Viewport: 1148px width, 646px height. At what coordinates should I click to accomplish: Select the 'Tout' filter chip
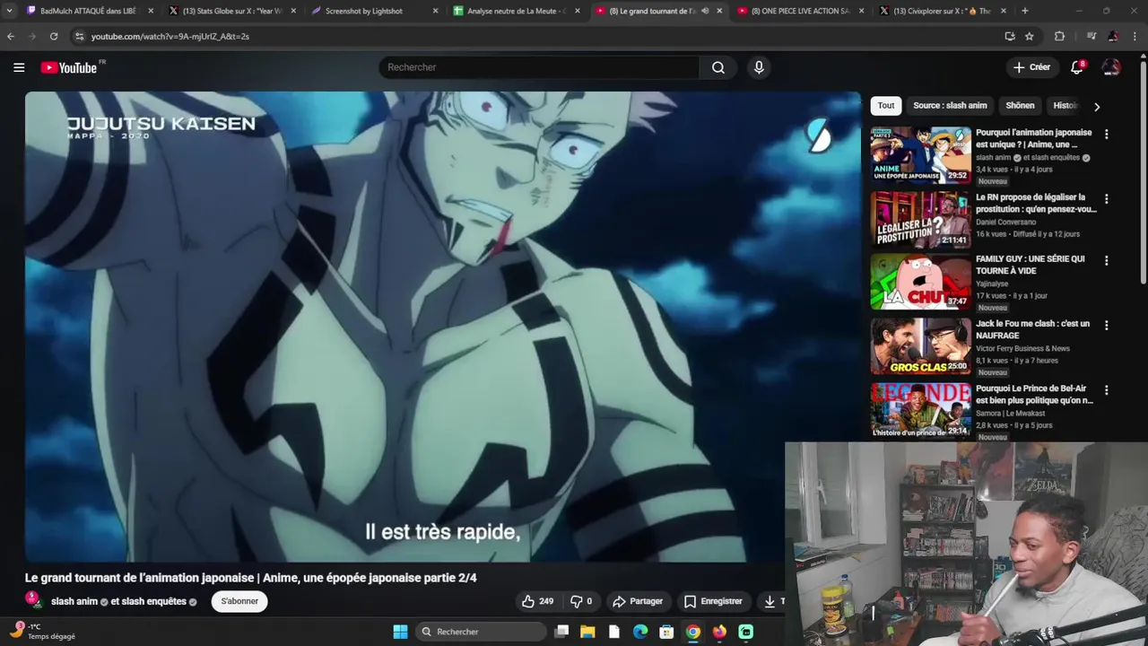[x=886, y=105]
